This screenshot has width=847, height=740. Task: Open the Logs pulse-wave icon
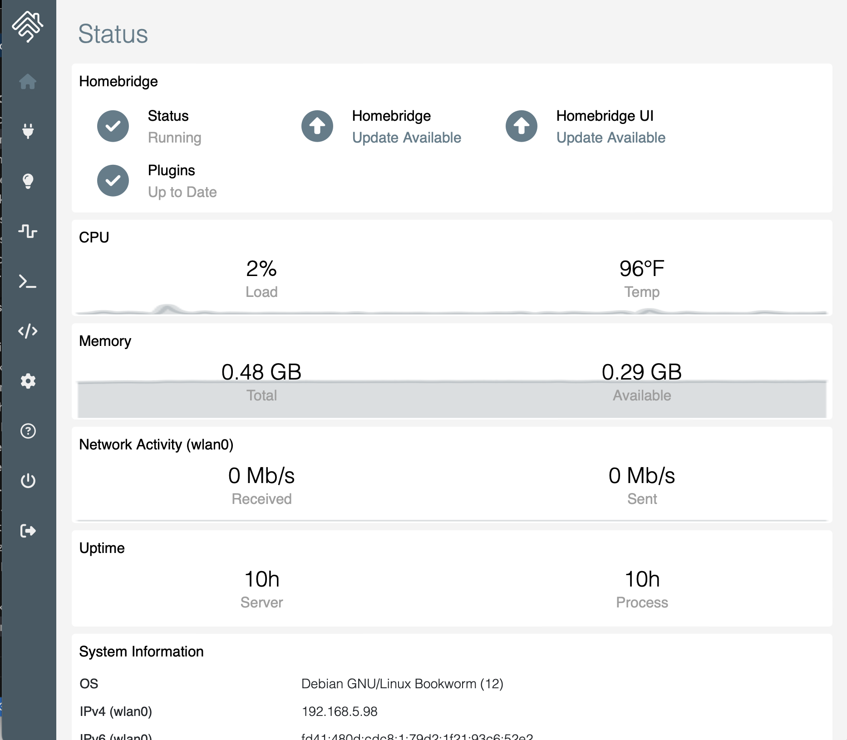28,231
